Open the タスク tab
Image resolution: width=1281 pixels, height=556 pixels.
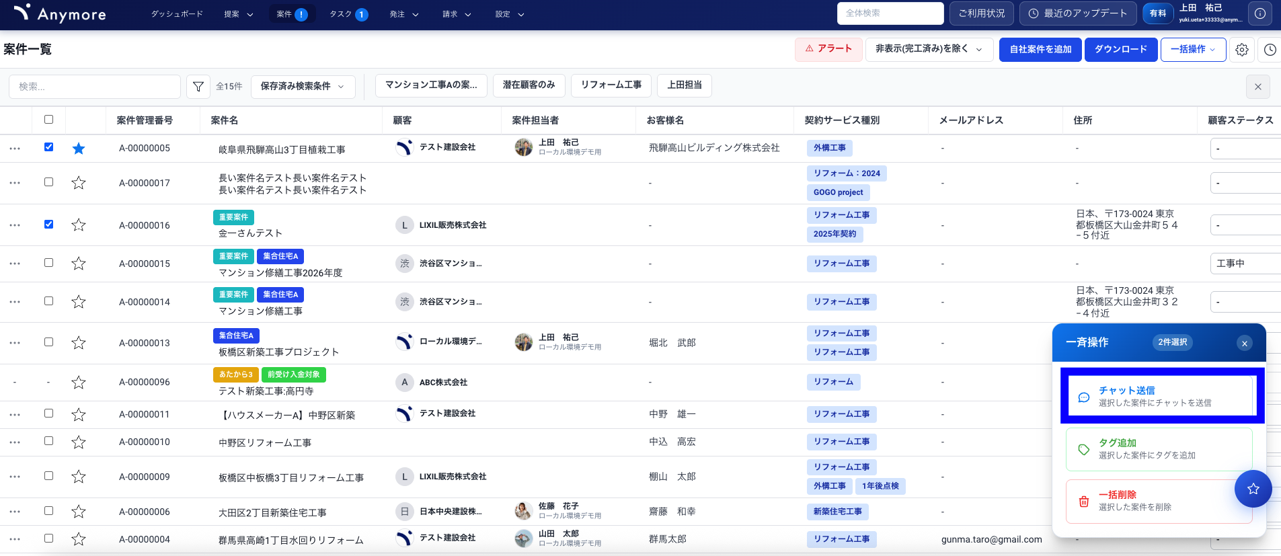[348, 14]
